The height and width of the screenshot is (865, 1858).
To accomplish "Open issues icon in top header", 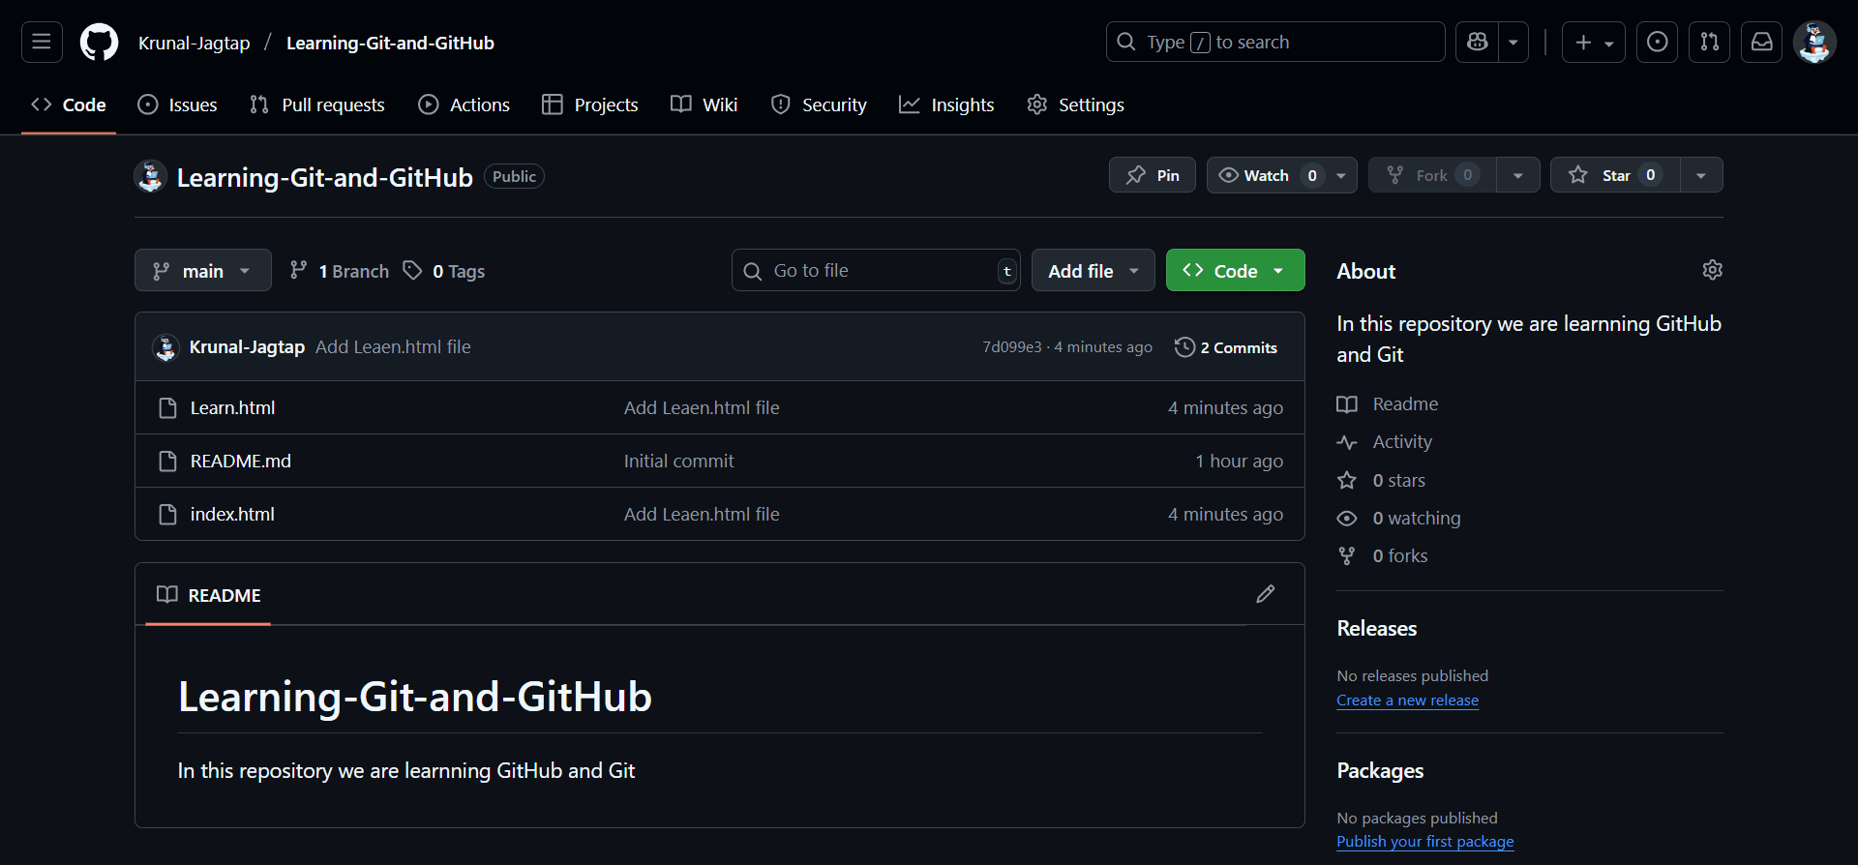I will 1657,42.
